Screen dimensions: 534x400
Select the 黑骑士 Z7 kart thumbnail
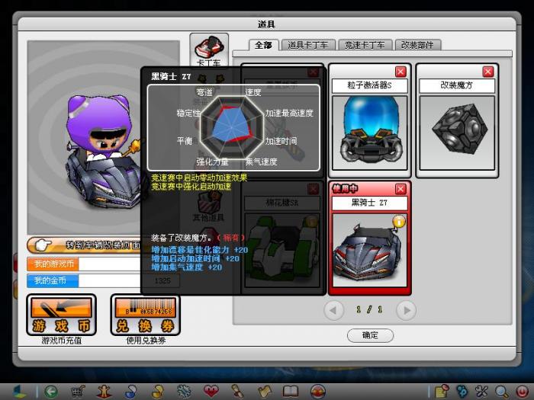pos(369,250)
